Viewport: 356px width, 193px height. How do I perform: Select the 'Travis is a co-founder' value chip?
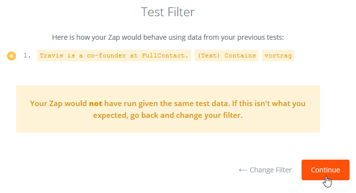pyautogui.click(x=114, y=55)
